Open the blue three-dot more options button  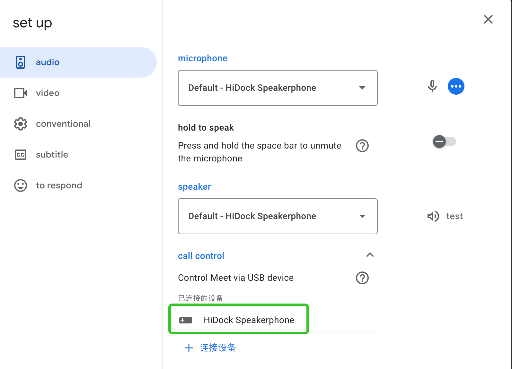[x=456, y=86]
